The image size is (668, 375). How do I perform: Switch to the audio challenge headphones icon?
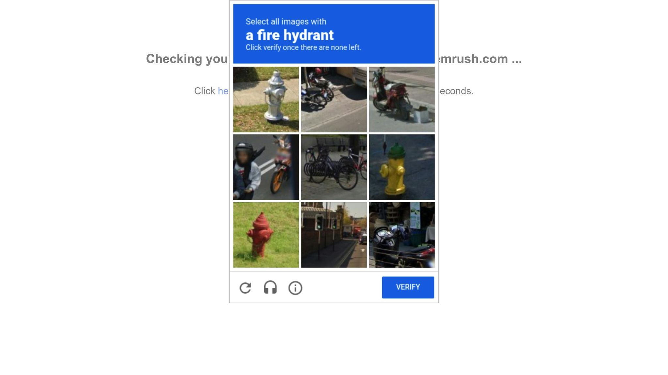(x=270, y=288)
